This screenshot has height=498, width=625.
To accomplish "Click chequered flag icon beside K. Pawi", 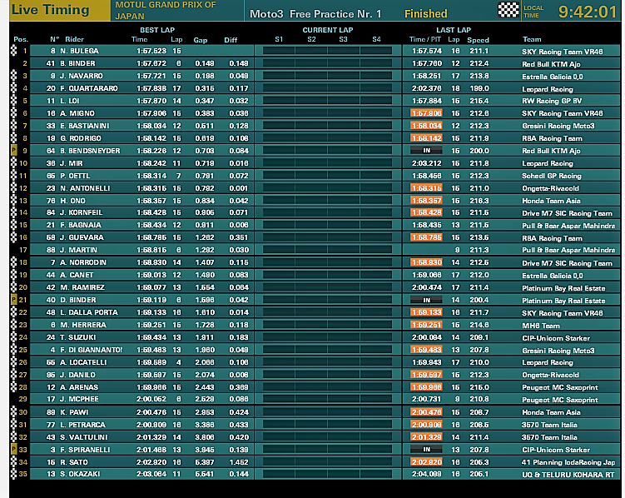I will 14,412.
